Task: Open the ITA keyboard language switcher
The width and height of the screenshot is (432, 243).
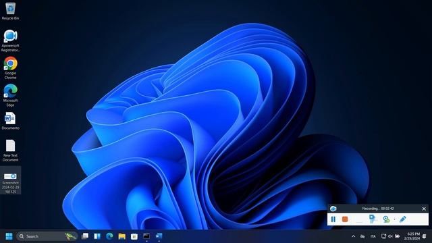Action: click(x=373, y=236)
